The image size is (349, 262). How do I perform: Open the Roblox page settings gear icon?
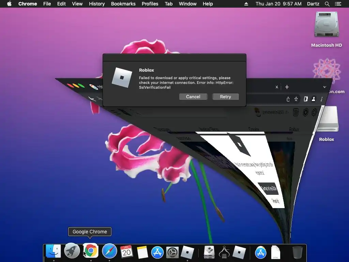(x=314, y=112)
